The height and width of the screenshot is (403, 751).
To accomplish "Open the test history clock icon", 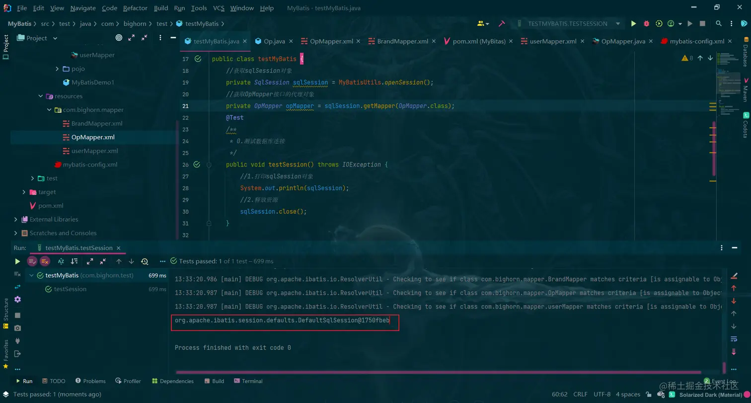I will (145, 261).
